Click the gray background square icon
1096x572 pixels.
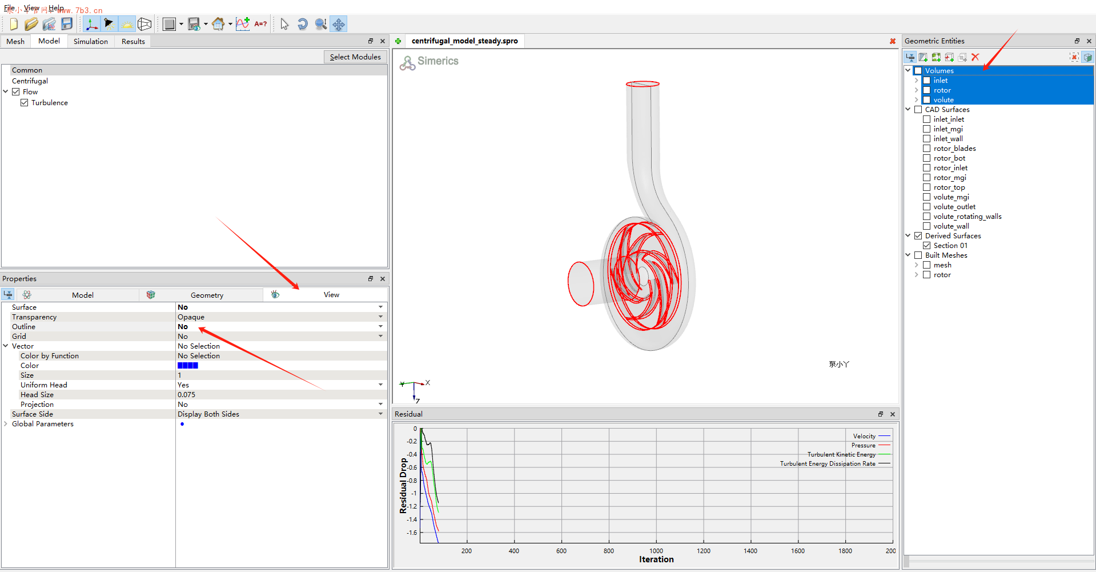(169, 24)
